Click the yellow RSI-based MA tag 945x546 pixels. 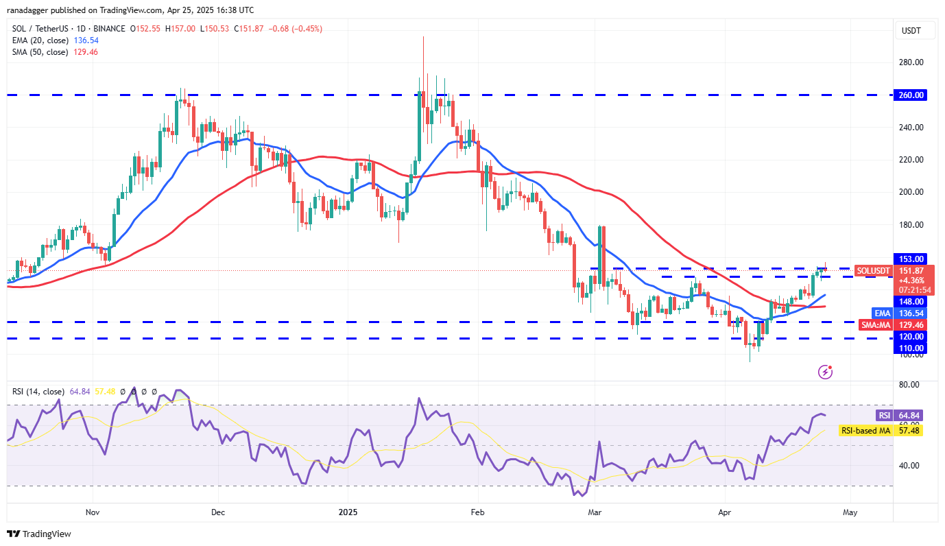point(865,430)
